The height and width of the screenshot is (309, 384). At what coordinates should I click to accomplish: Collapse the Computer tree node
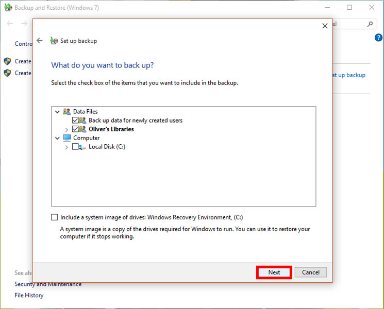click(x=57, y=138)
